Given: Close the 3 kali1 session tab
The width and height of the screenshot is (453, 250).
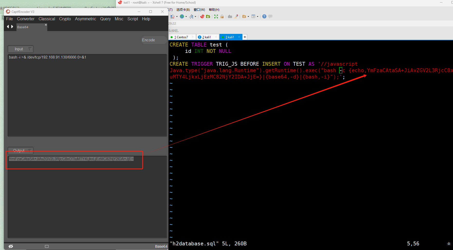Looking at the screenshot, I should (x=239, y=37).
